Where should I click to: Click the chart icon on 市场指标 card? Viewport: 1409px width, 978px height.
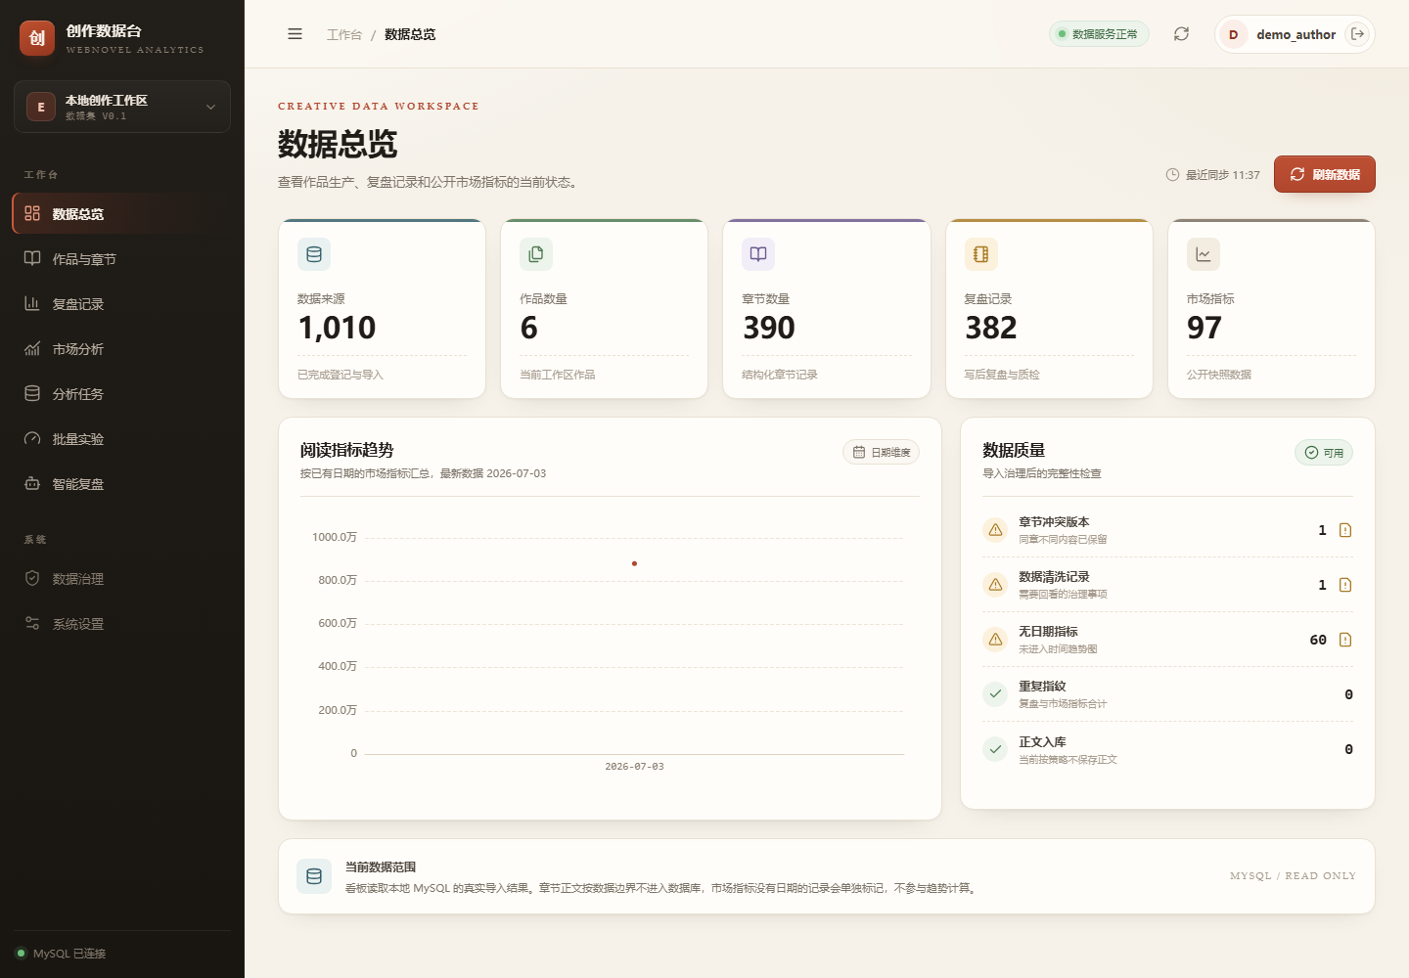click(1204, 254)
